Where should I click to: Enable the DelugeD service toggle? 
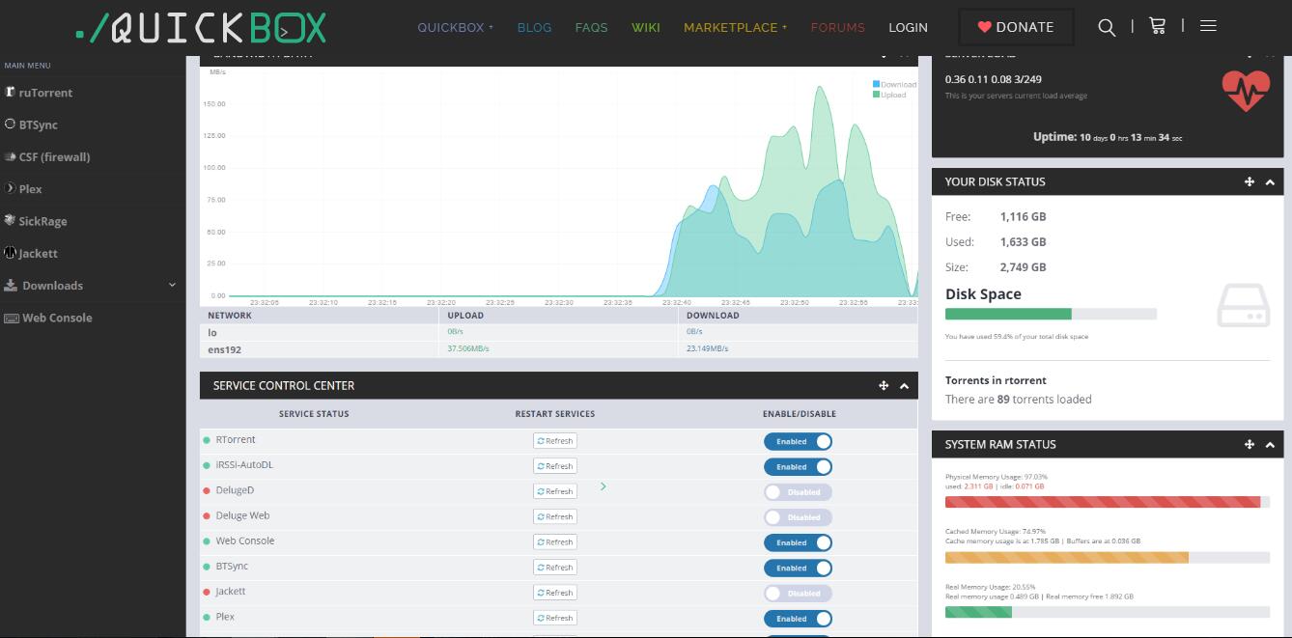pyautogui.click(x=798, y=491)
